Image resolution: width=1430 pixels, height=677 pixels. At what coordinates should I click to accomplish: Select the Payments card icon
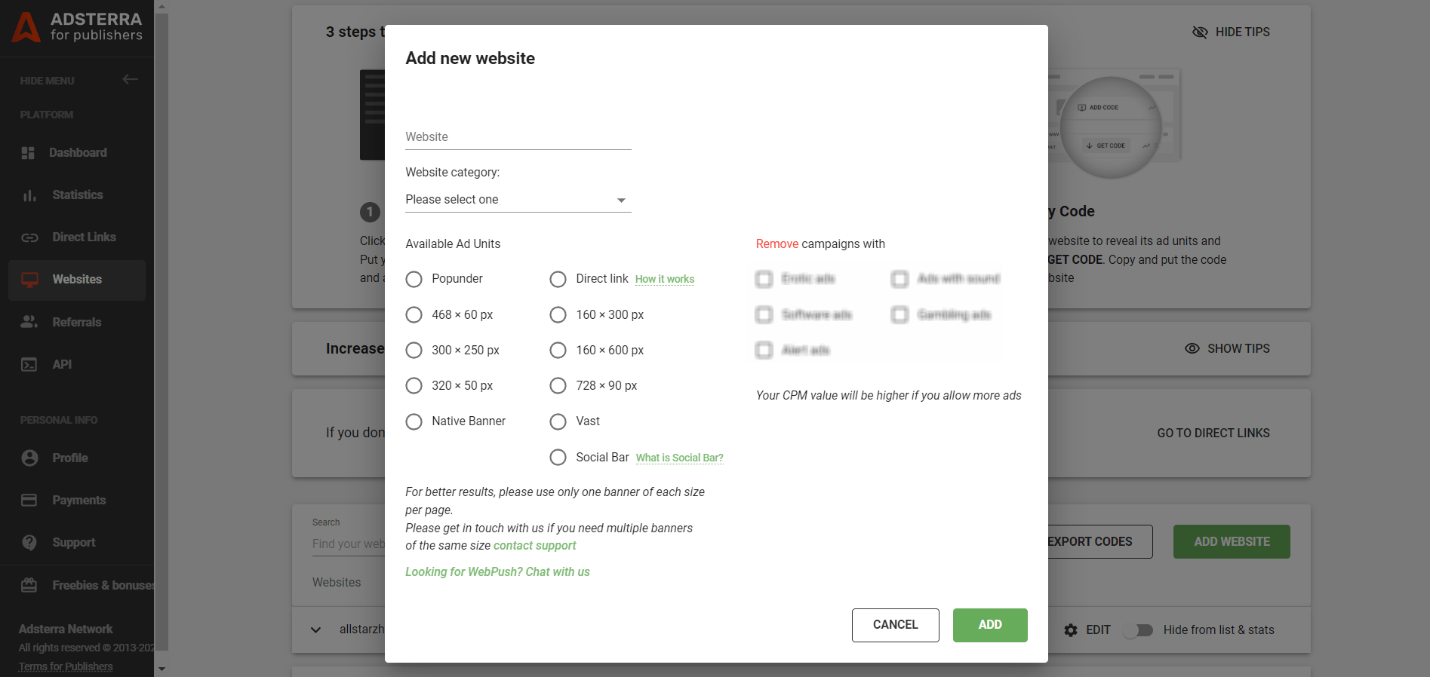[x=29, y=500]
